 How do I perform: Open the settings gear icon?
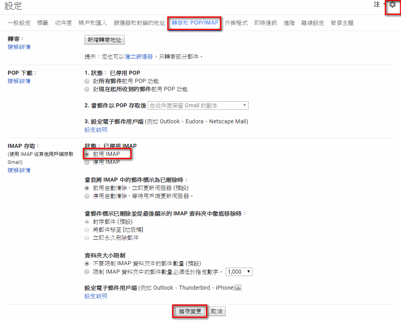pyautogui.click(x=392, y=4)
